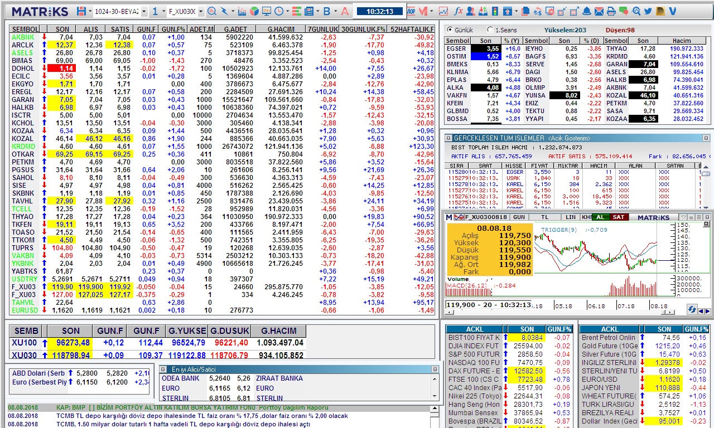Image resolution: width=714 pixels, height=428 pixels.
Task: Open the line chart icon
Action: click(x=443, y=11)
